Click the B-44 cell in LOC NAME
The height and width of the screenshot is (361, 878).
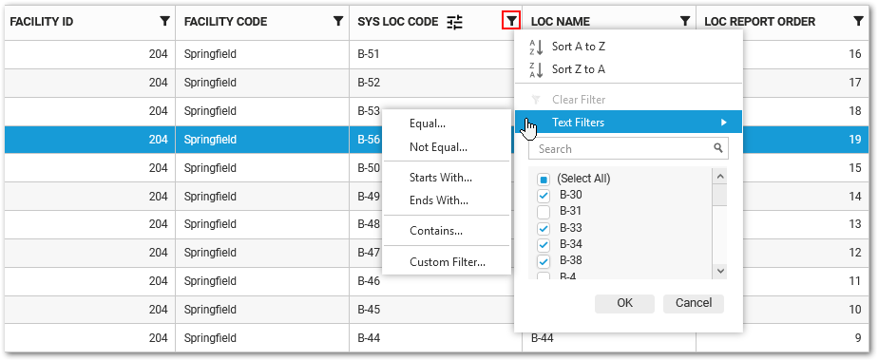[609, 338]
